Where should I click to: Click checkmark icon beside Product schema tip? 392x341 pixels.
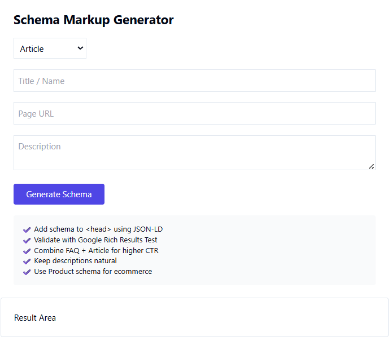27,272
